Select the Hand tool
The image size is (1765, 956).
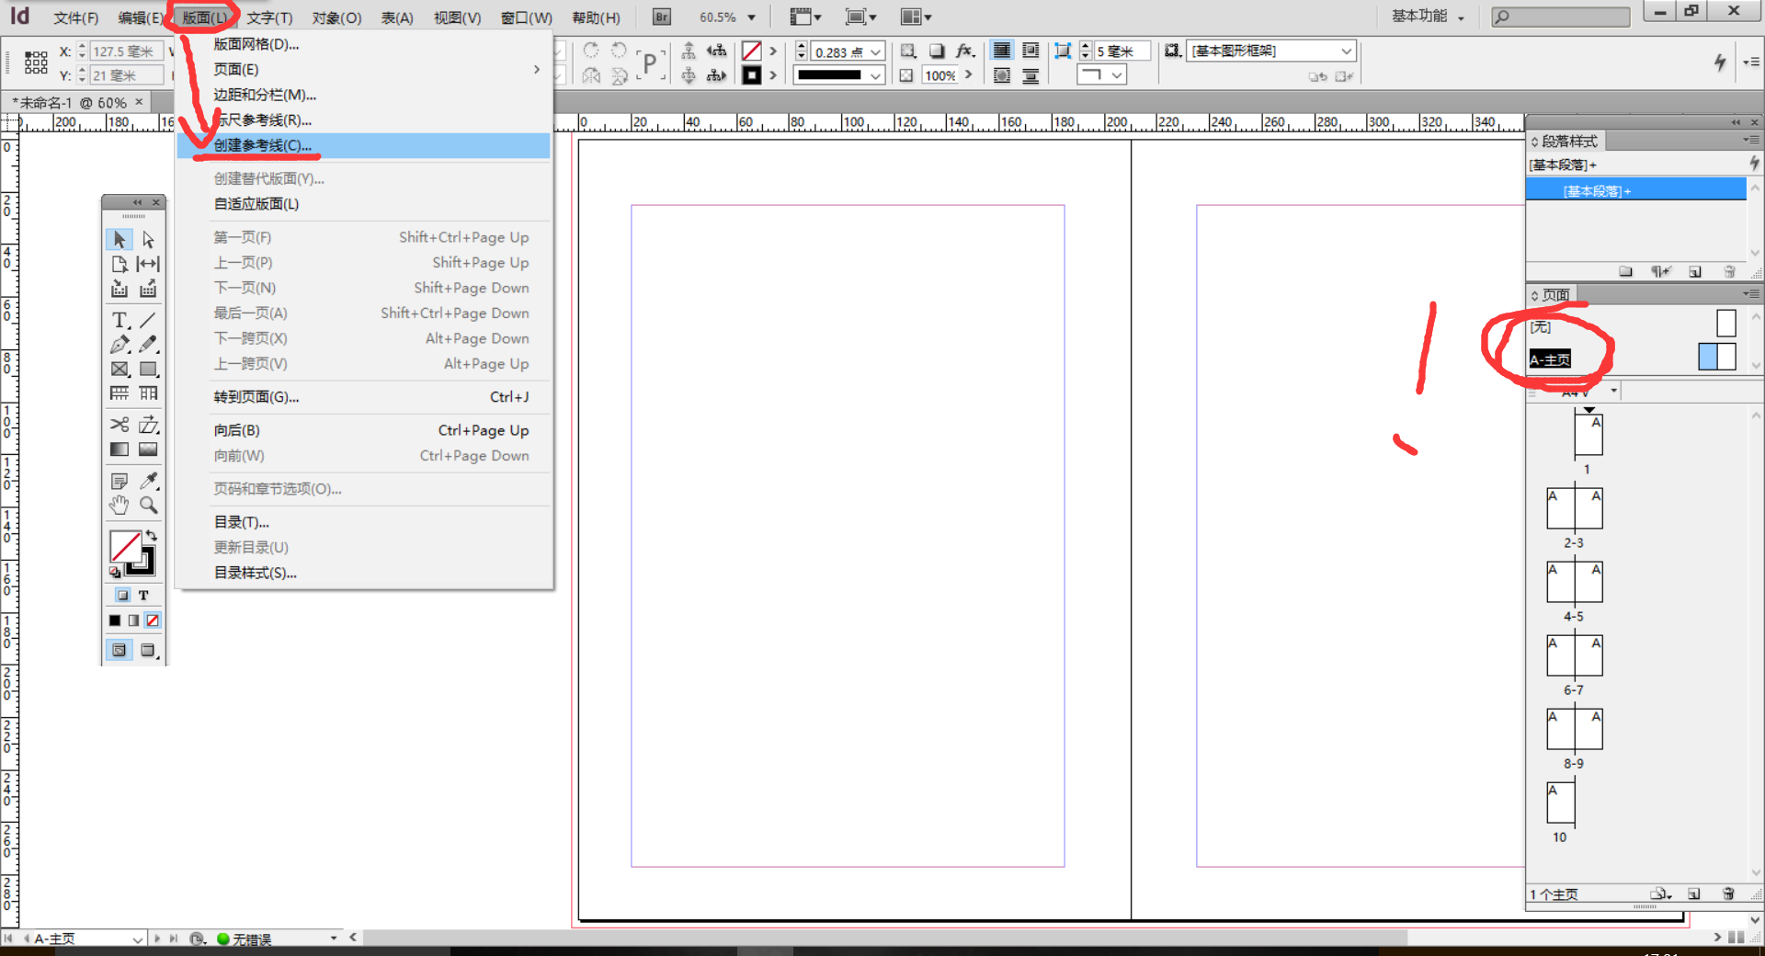coord(119,505)
